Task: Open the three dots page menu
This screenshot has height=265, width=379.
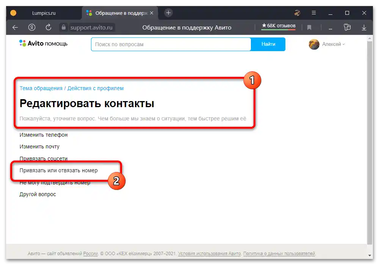Action: point(330,28)
